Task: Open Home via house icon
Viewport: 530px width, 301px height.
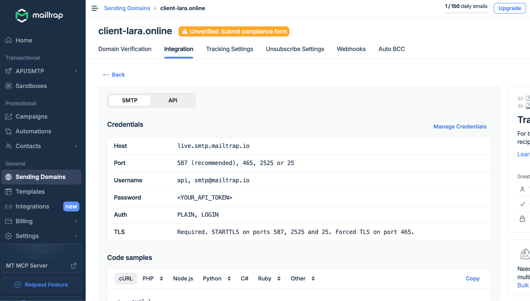Action: (9, 40)
